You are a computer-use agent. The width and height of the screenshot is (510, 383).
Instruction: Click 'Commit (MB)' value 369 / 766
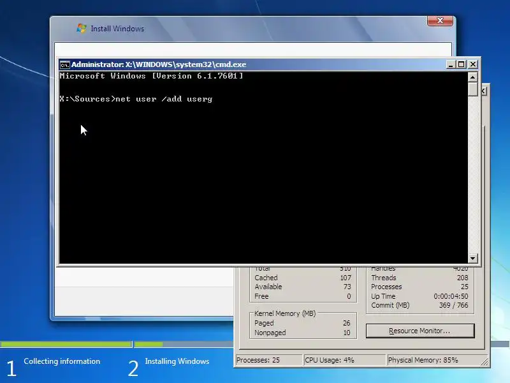(453, 306)
